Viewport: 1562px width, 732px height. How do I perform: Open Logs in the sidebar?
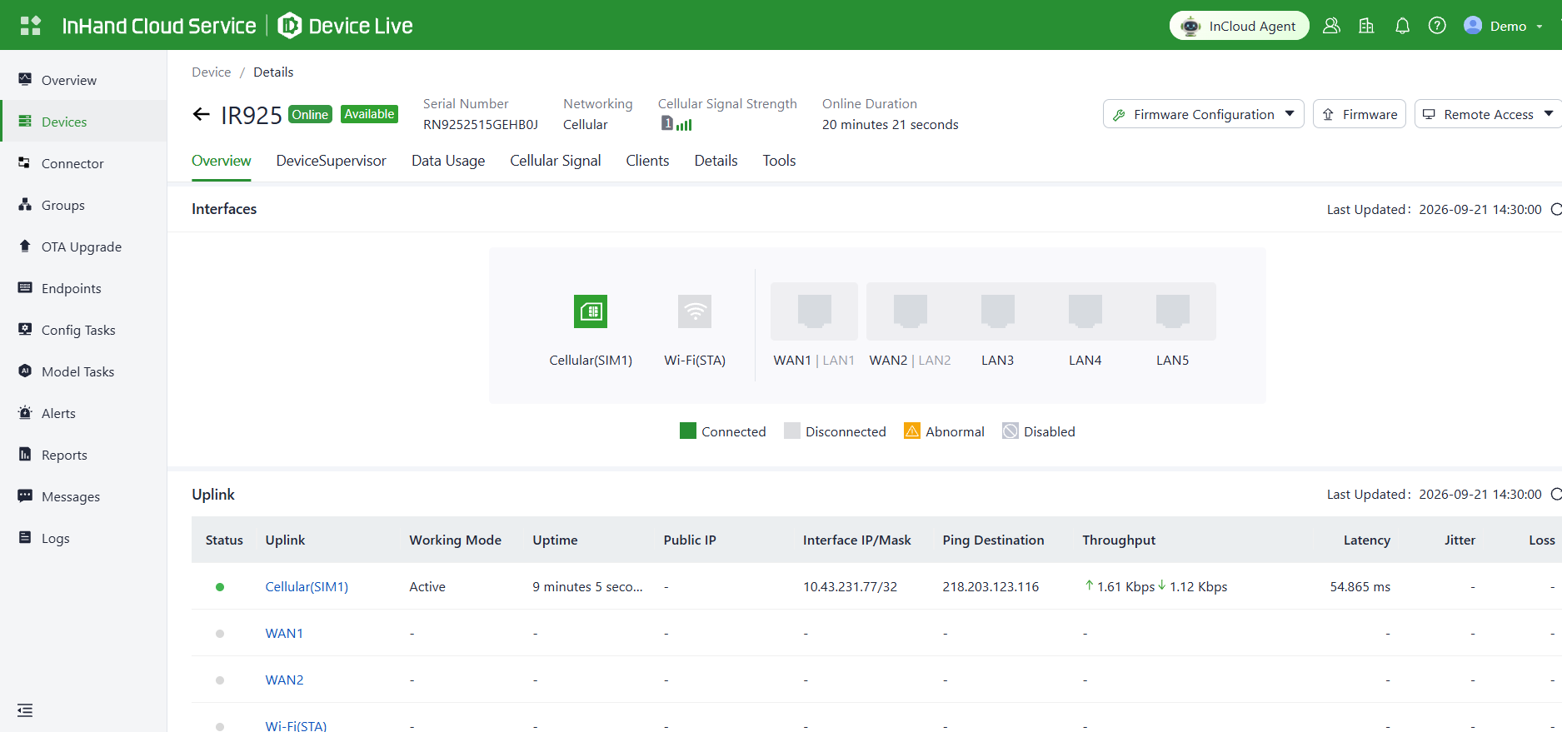[x=83, y=538]
